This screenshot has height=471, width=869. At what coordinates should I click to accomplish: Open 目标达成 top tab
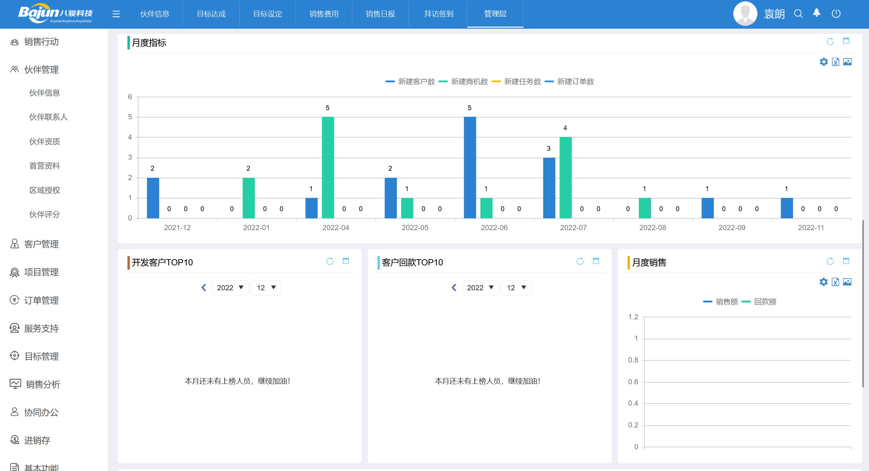211,14
